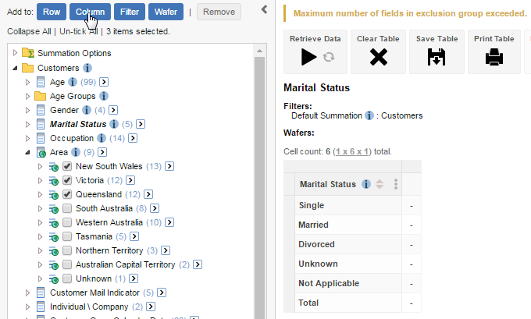Viewport: 531px width, 319px height.
Task: Click the Retrieve Data play icon
Action: (309, 56)
